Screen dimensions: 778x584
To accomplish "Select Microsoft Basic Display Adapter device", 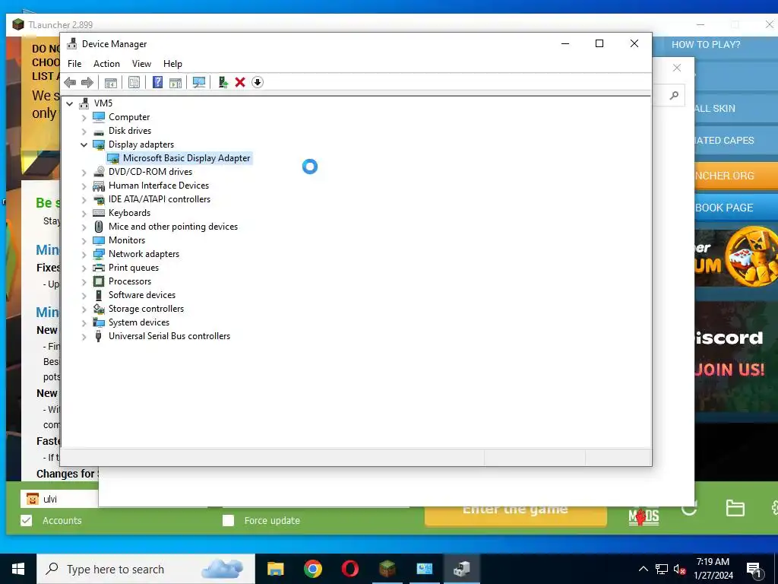I will [x=186, y=158].
